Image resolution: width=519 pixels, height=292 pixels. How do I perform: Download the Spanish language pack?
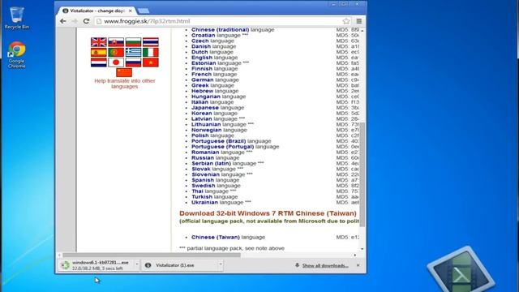[x=203, y=180]
